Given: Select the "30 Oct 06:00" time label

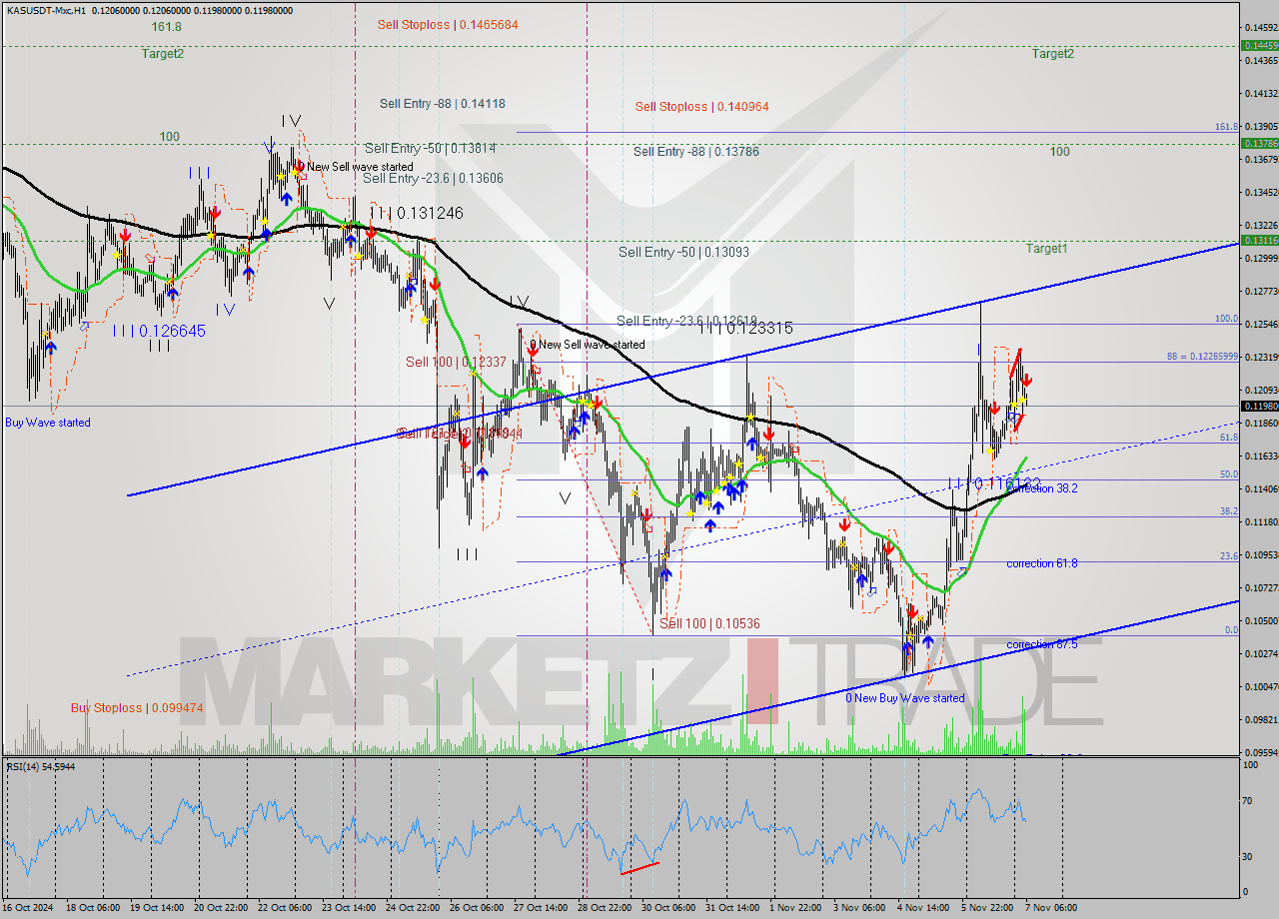Looking at the screenshot, I should (668, 908).
